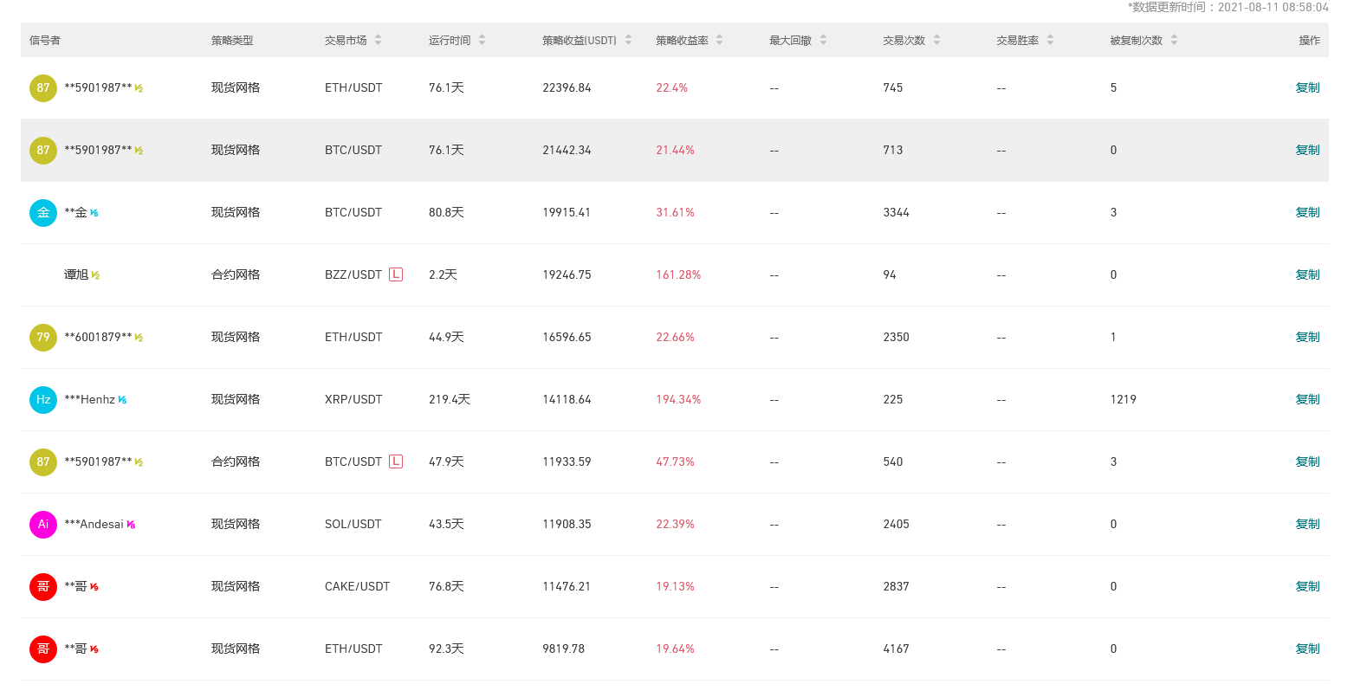The width and height of the screenshot is (1360, 697).
Task: Click the L leverage badge next to BZZ/USDT
Action: point(396,274)
